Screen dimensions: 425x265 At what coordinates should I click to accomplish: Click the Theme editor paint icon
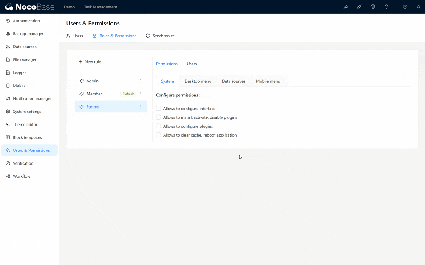8,124
